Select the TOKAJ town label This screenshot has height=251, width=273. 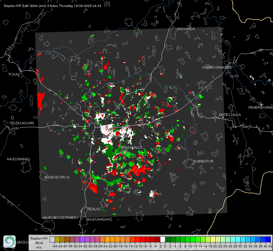point(13,74)
